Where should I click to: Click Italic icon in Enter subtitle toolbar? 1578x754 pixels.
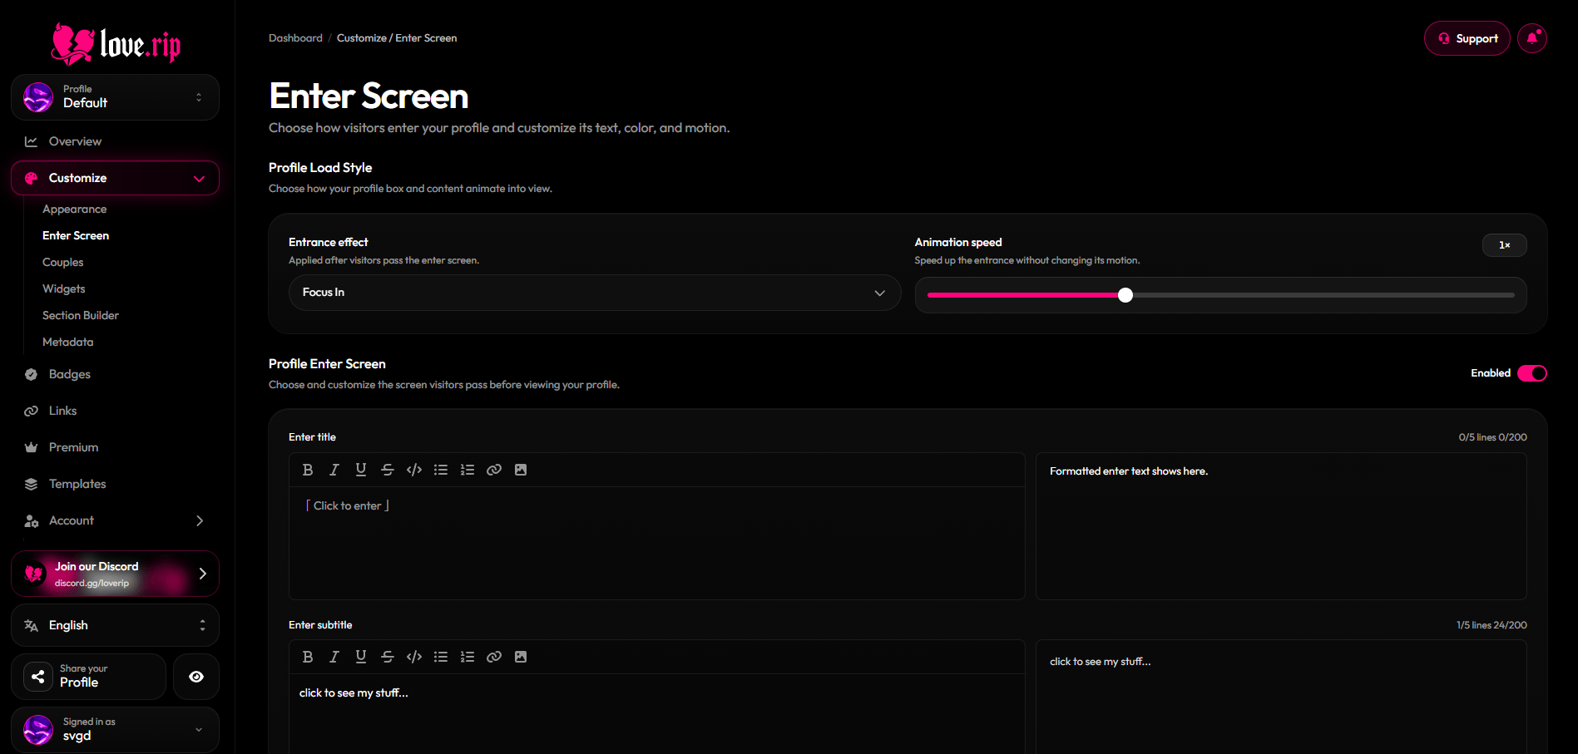tap(334, 657)
